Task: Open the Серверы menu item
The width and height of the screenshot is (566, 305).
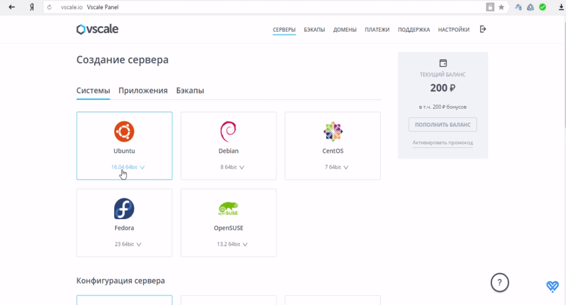Action: 284,30
